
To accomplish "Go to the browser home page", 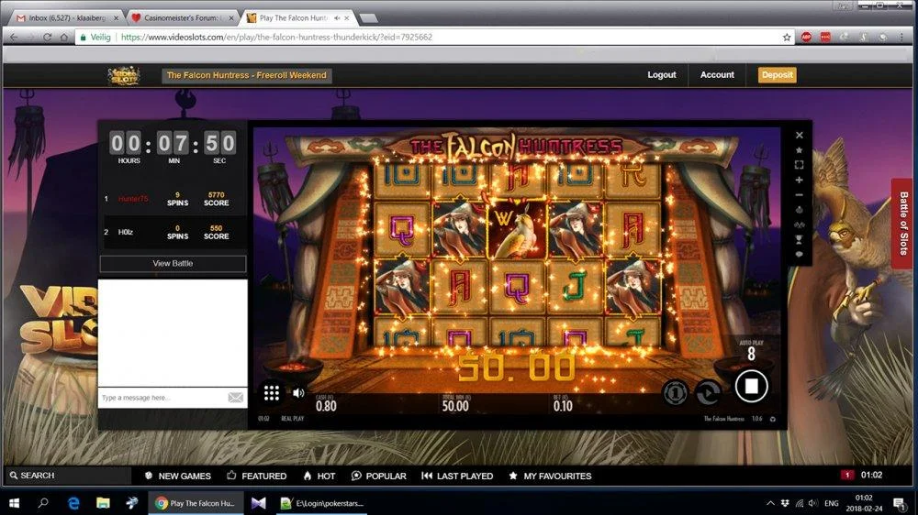I will (x=64, y=37).
